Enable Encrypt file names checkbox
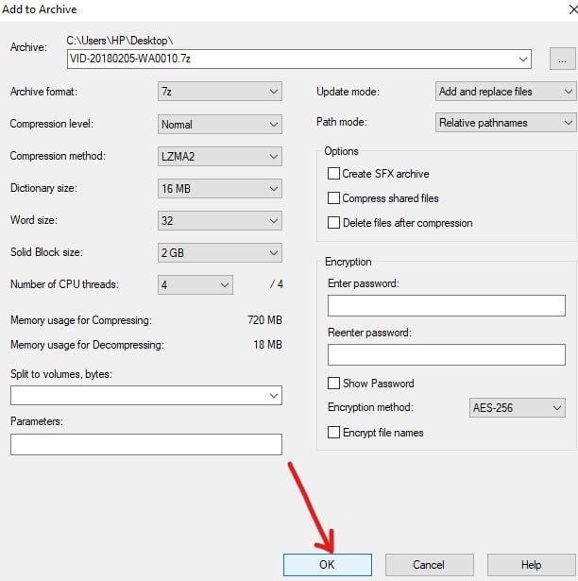 (x=333, y=432)
